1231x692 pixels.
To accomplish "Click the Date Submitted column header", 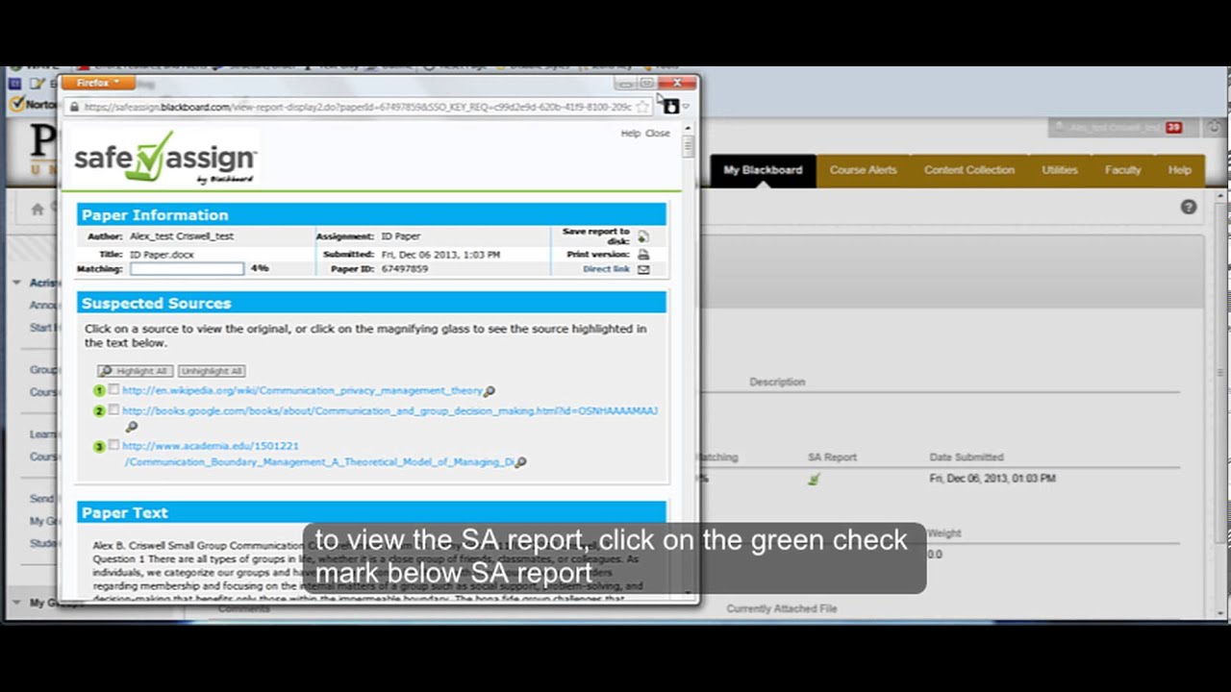I will [x=967, y=457].
